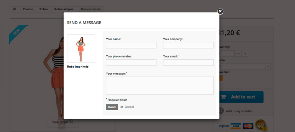Click the shopping cart icon on Add to cart
Screen dimensions: 295x132
[x=223, y=97]
